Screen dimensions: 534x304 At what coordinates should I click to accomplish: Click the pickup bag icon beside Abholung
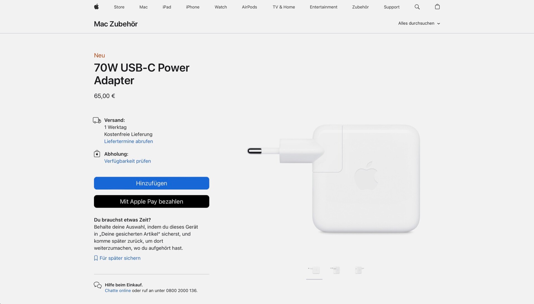[97, 154]
